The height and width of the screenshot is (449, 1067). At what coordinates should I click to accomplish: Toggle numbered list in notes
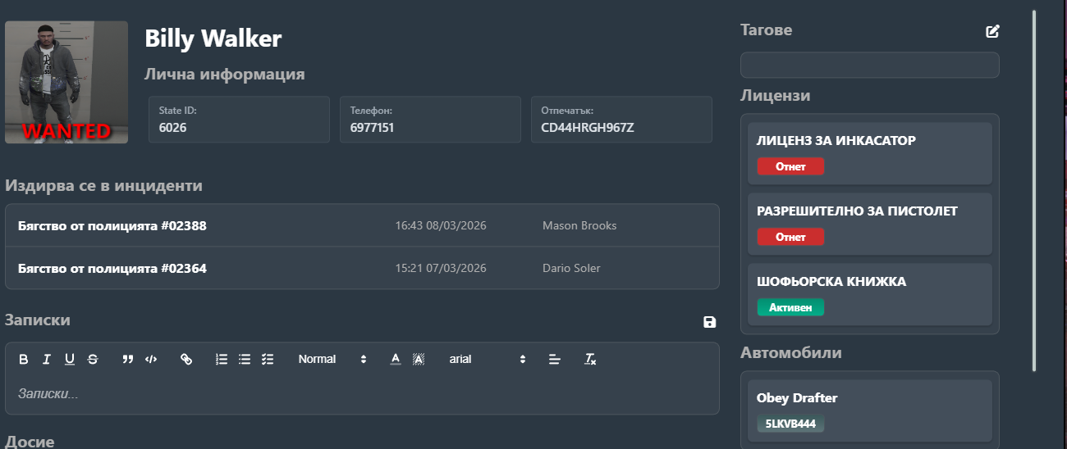point(222,359)
